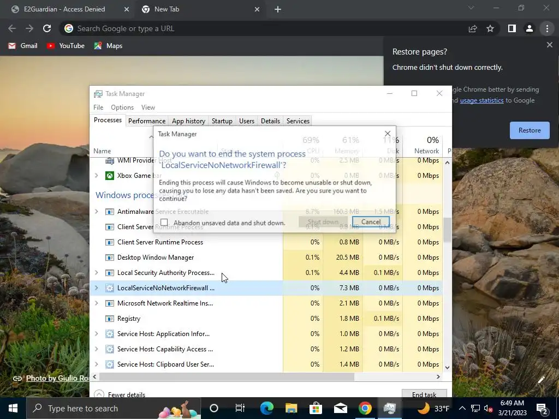Image resolution: width=559 pixels, height=419 pixels.
Task: Select the Desktop Window Manager row
Action: point(266,258)
